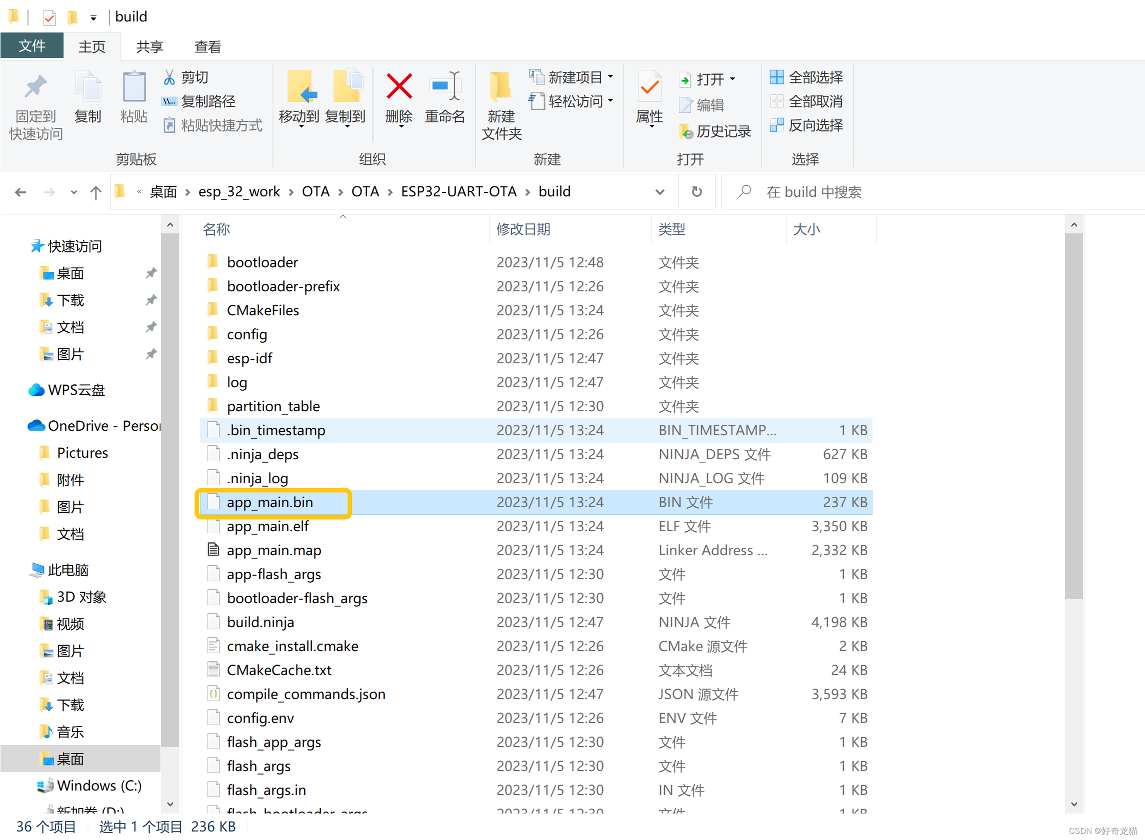Click the hidden path double-chevron before 桌面
The height and width of the screenshot is (840, 1145).
coord(139,192)
